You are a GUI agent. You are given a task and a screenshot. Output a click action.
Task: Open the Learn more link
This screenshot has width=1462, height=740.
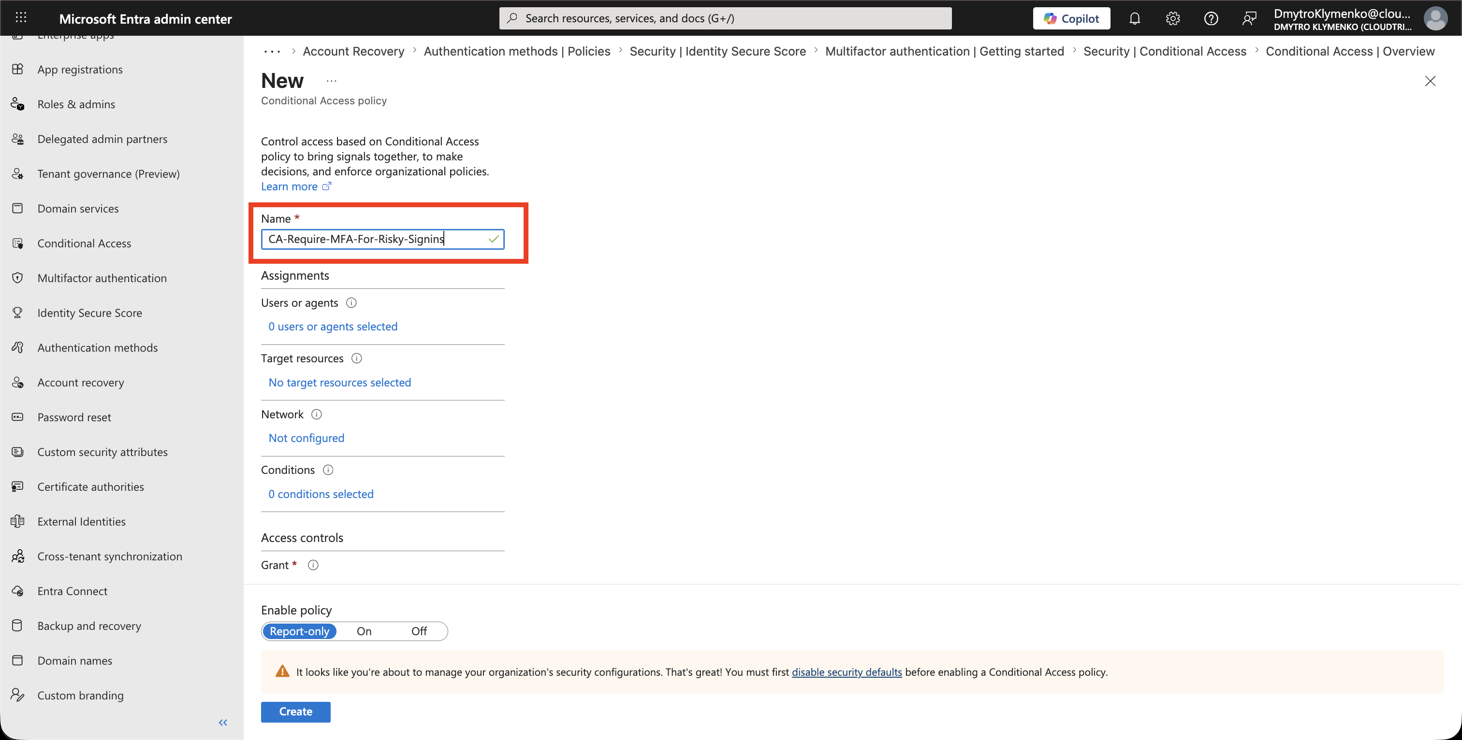point(296,186)
